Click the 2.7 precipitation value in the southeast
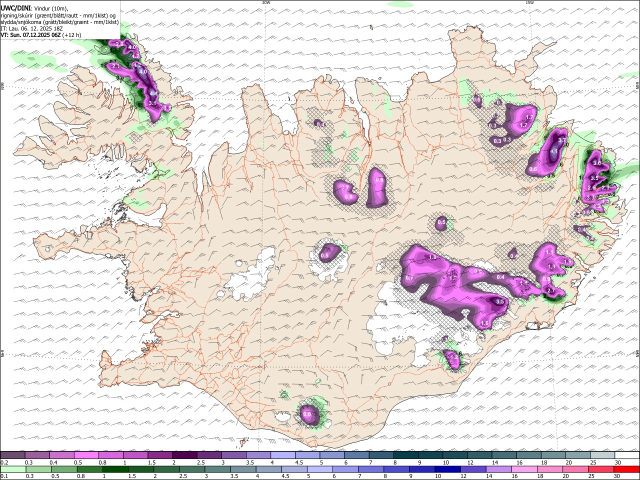640x480 pixels. pyautogui.click(x=551, y=291)
